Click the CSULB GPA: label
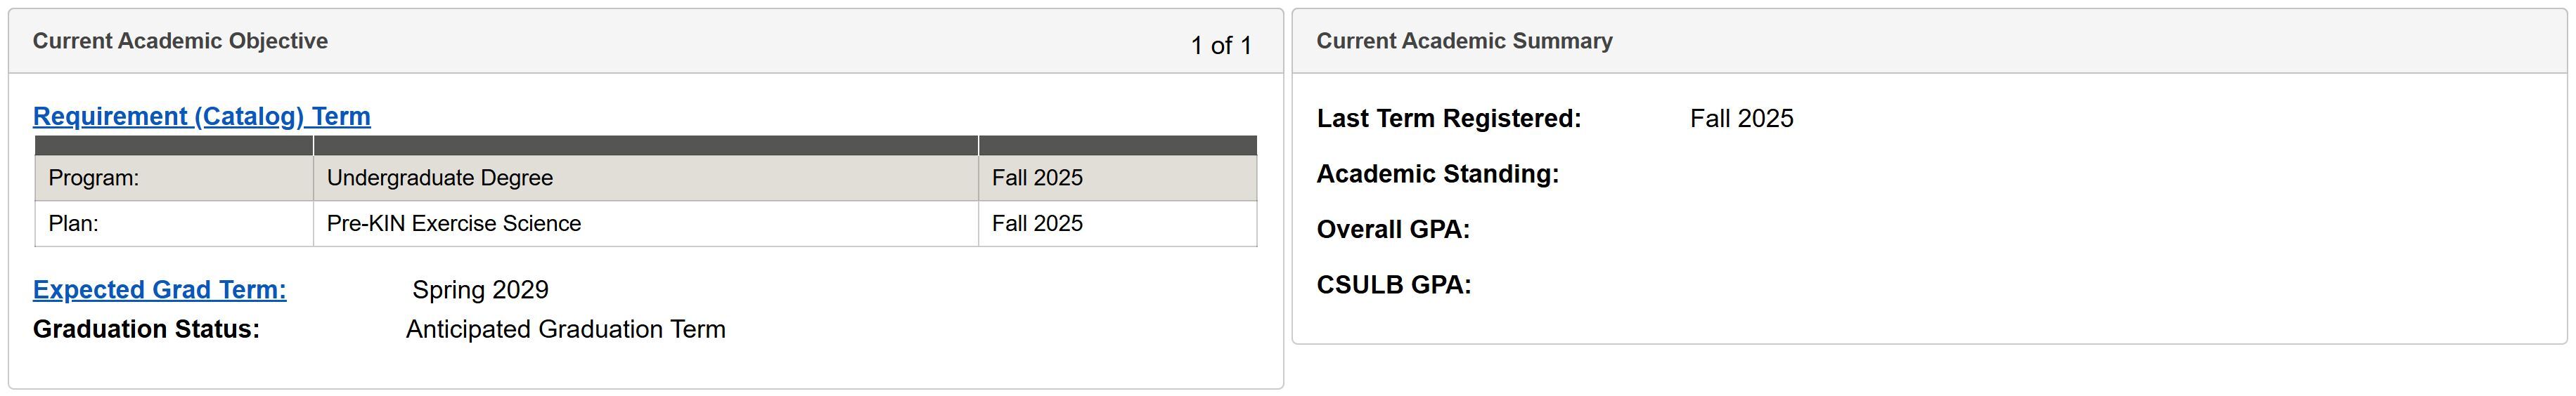Screen dimensions: 2576x396 tap(1393, 285)
